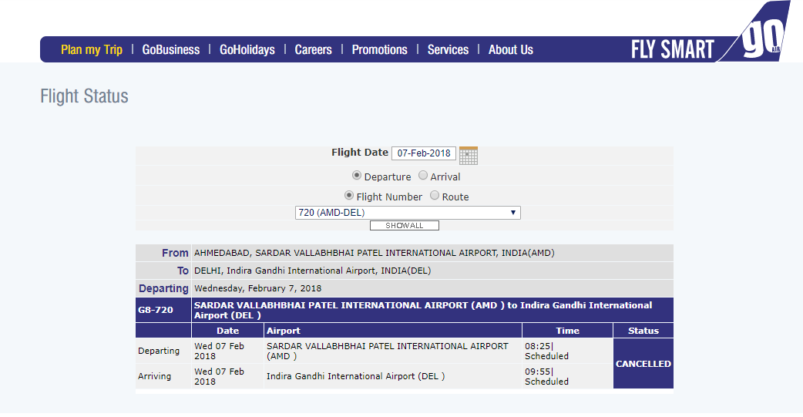
Task: Open the About Us menu item
Action: [511, 49]
